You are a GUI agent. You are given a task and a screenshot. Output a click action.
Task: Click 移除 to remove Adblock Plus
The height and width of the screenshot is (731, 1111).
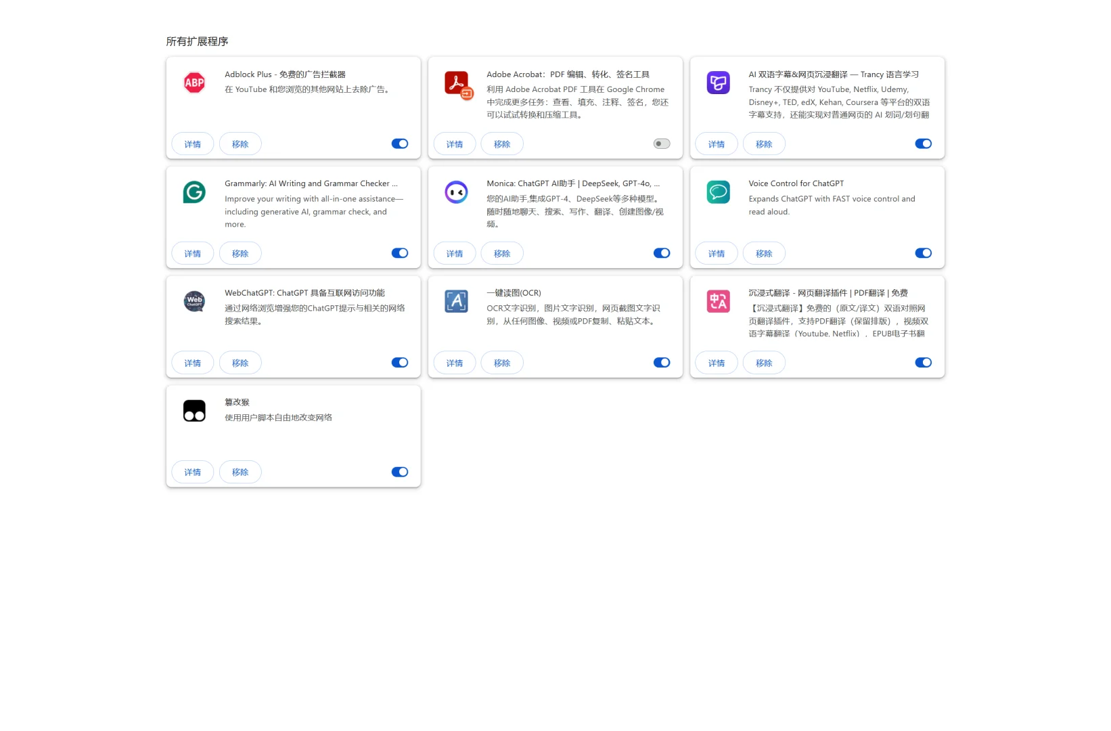[240, 144]
